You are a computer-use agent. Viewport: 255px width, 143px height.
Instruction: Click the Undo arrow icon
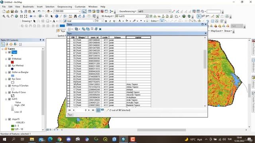point(39,12)
